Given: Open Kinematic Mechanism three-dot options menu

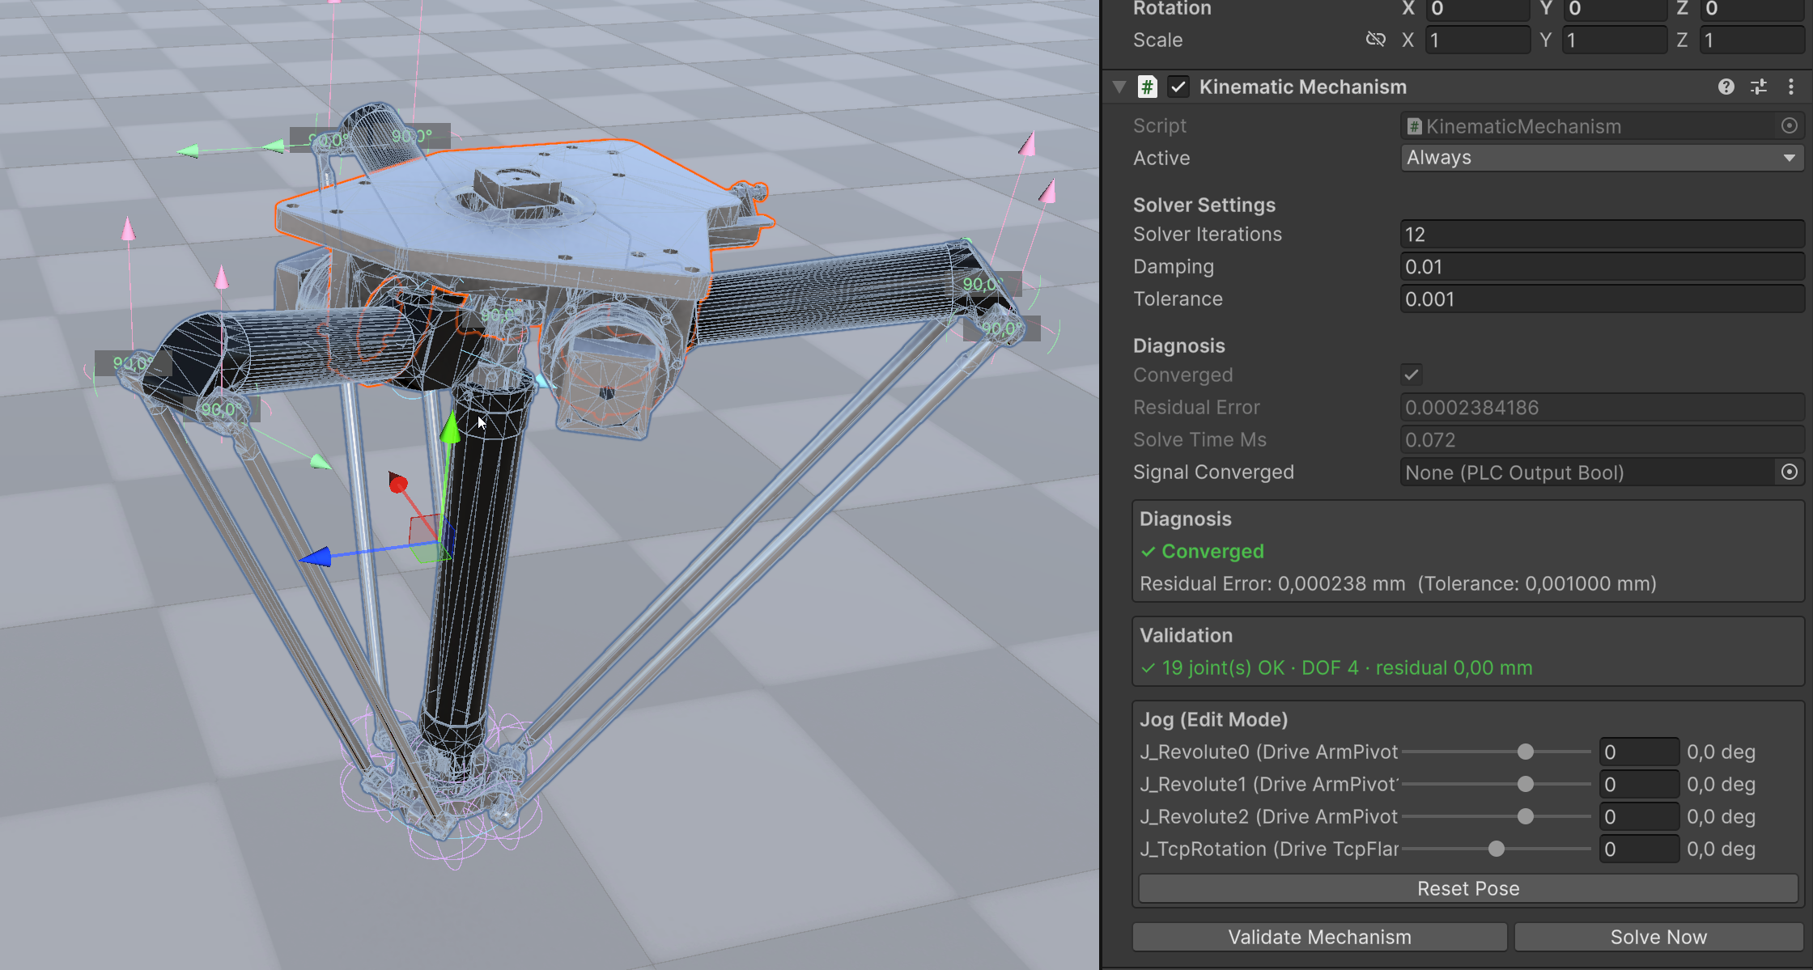Looking at the screenshot, I should 1790,87.
